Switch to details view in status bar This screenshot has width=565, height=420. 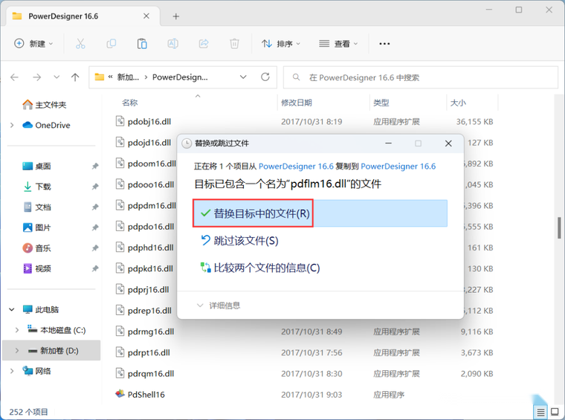pos(541,412)
